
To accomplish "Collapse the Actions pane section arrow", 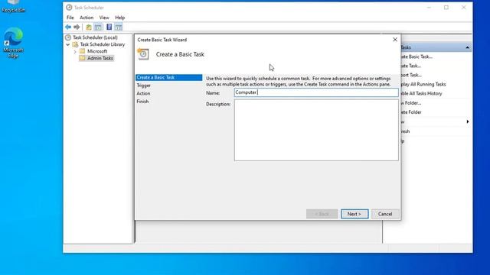I will 468,47.
